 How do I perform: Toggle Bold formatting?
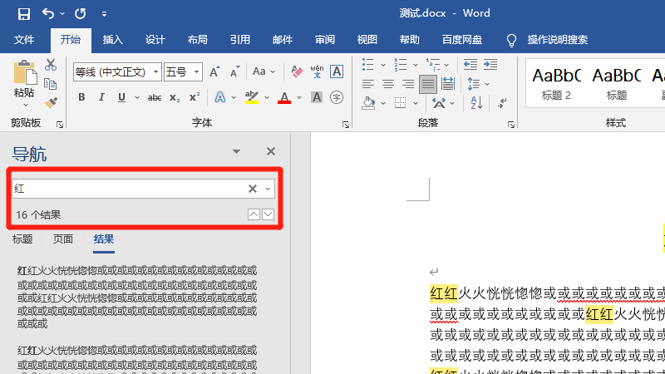[x=81, y=97]
